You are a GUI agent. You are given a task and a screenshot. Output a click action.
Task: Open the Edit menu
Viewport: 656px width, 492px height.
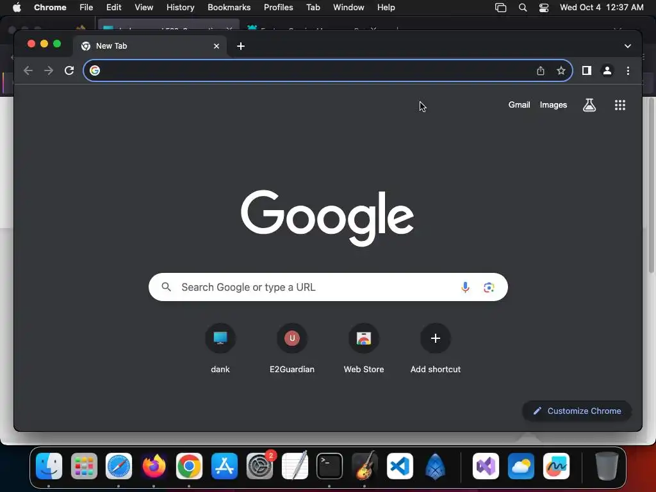(113, 8)
